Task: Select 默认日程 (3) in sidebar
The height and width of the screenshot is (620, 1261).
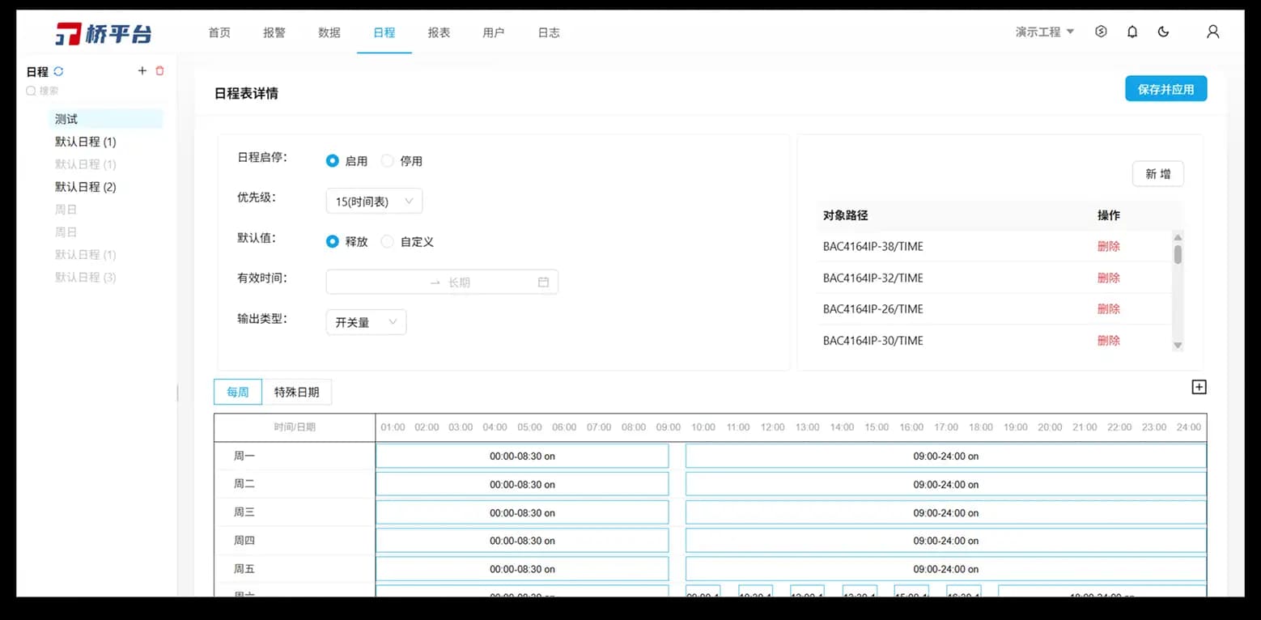Action: tap(86, 277)
